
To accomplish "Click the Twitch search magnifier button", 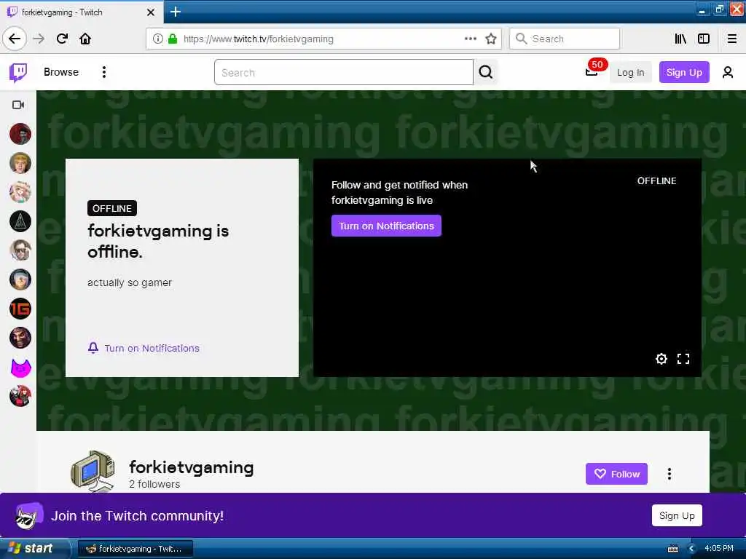I will 485,72.
